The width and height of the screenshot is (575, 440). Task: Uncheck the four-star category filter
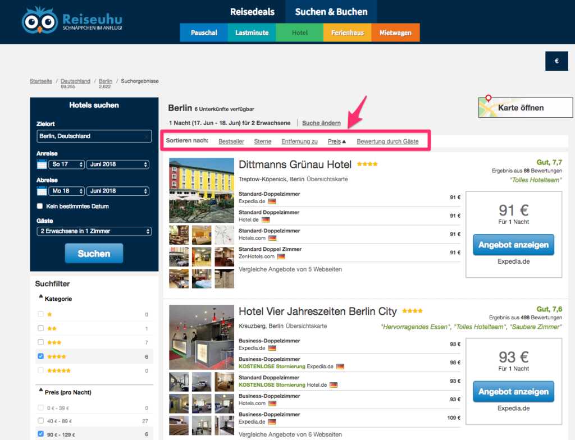click(40, 356)
